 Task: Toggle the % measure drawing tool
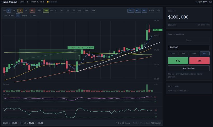point(18,15)
